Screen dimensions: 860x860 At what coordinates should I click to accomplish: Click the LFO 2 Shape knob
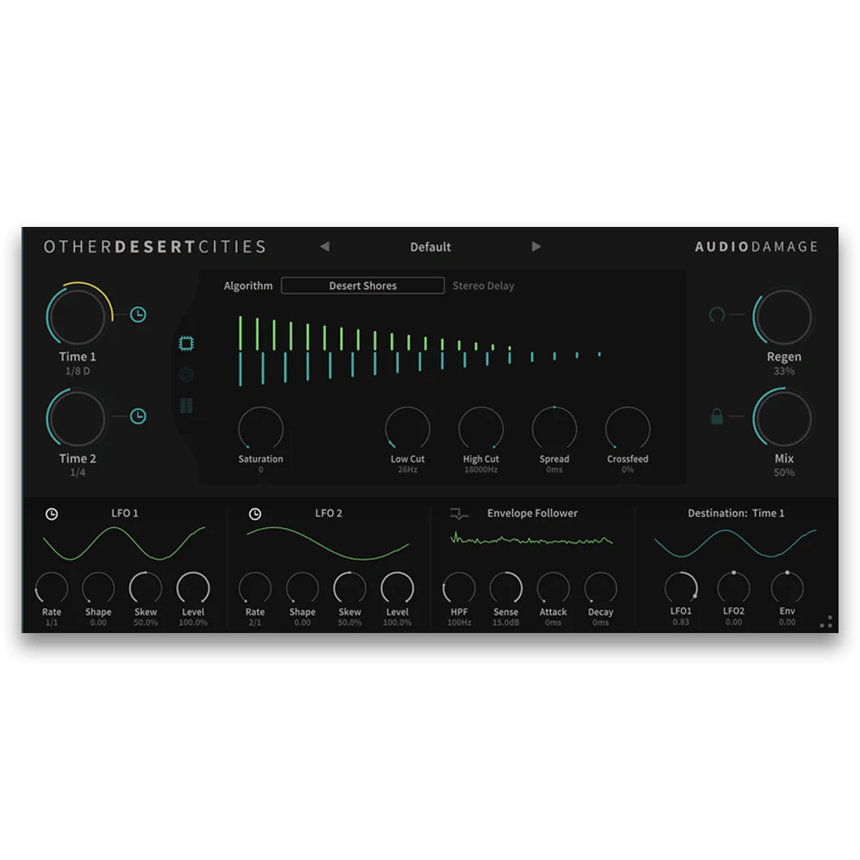(x=303, y=588)
